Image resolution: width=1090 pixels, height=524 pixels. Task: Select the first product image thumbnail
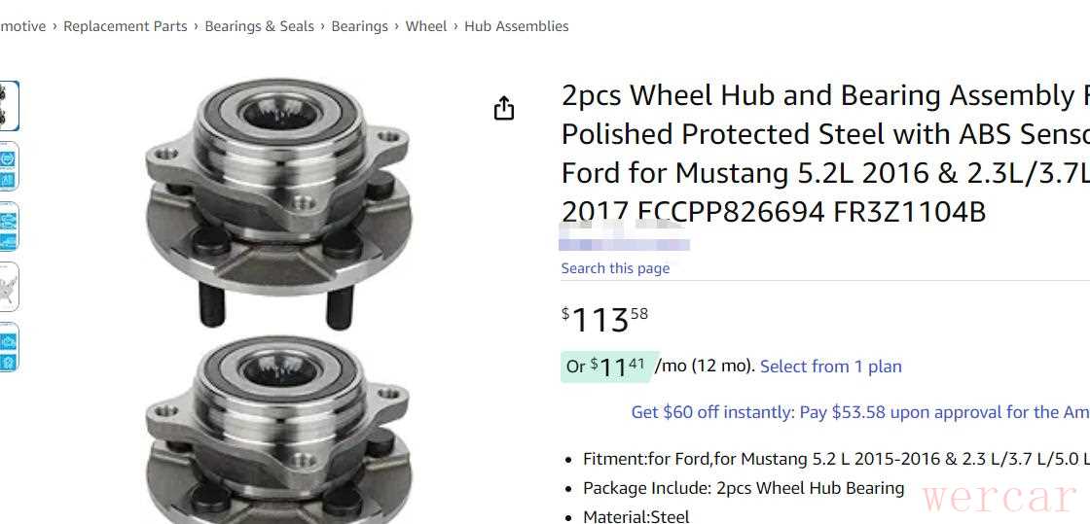click(9, 105)
